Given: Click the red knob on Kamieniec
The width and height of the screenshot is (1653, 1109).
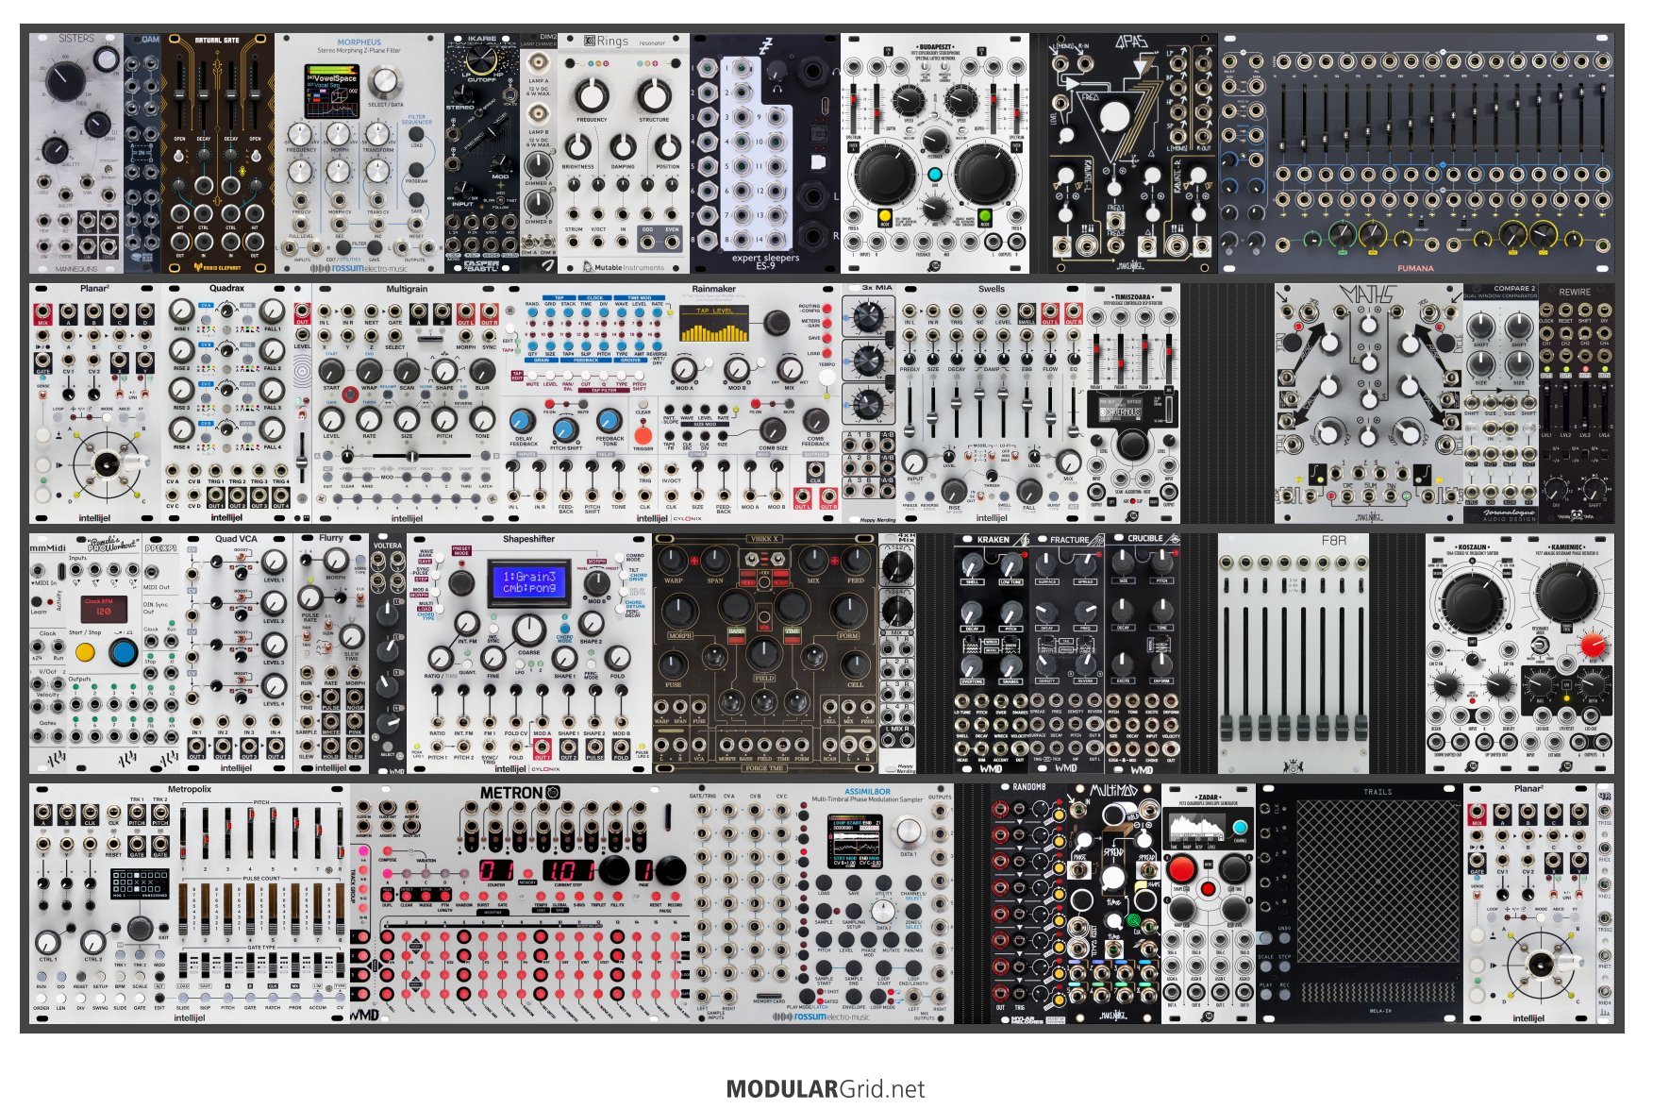Looking at the screenshot, I should point(1593,646).
